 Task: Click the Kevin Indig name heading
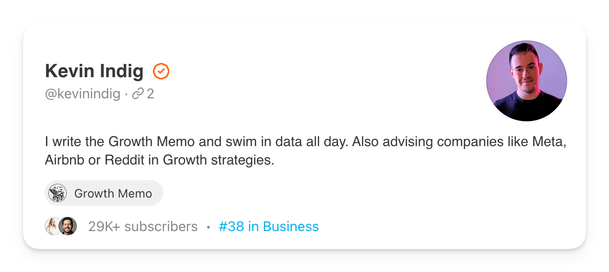coord(94,71)
